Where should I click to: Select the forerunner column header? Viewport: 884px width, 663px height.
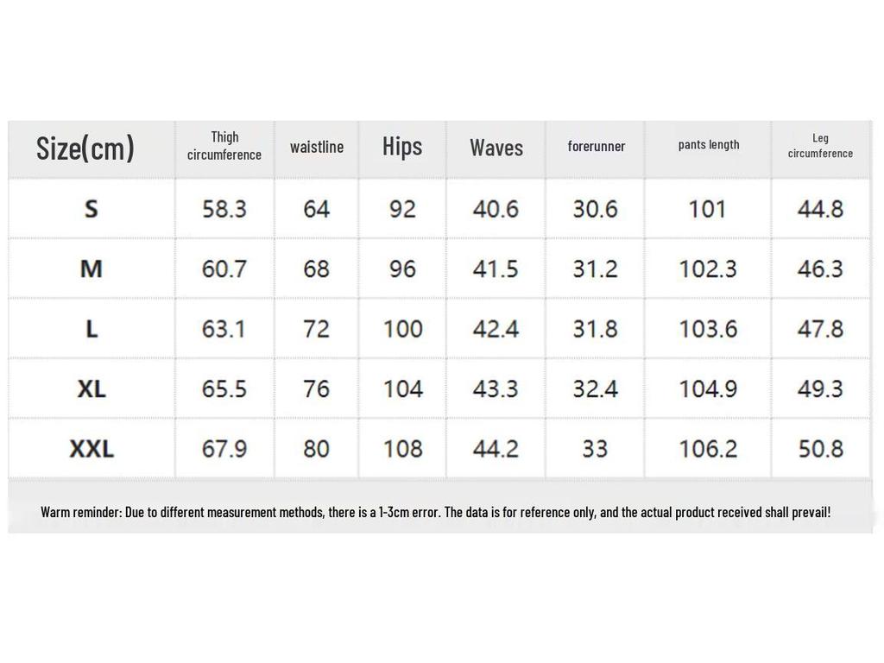(x=596, y=146)
